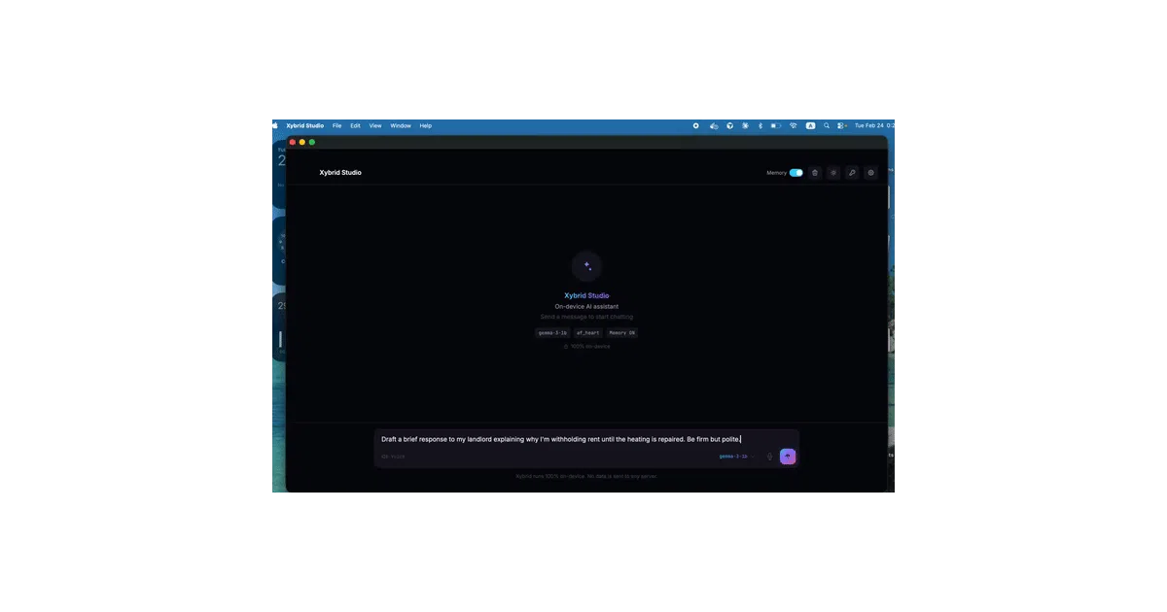Toggle the Memory switch off
This screenshot has width=1167, height=612.
(x=796, y=173)
